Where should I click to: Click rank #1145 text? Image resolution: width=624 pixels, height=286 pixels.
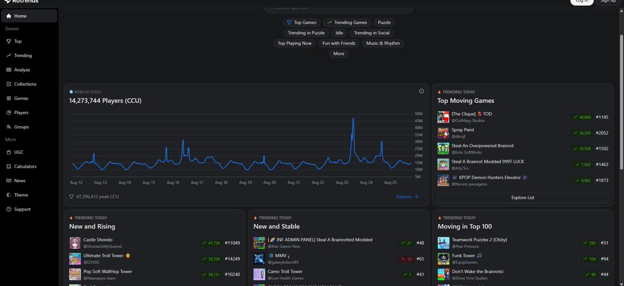click(x=602, y=117)
